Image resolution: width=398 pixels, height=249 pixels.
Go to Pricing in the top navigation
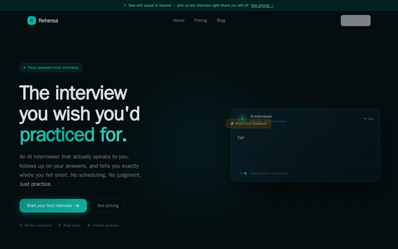pyautogui.click(x=201, y=21)
